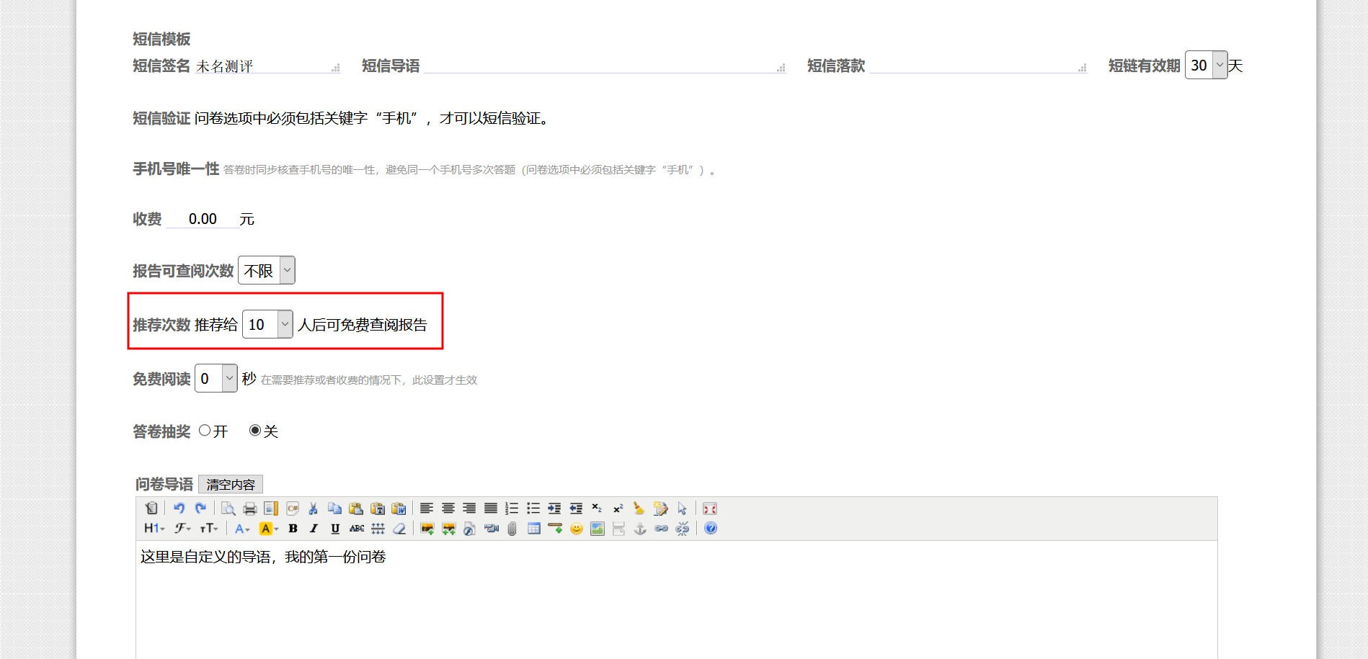Insert a hyperlink
Image resolution: width=1368 pixels, height=659 pixels.
661,529
